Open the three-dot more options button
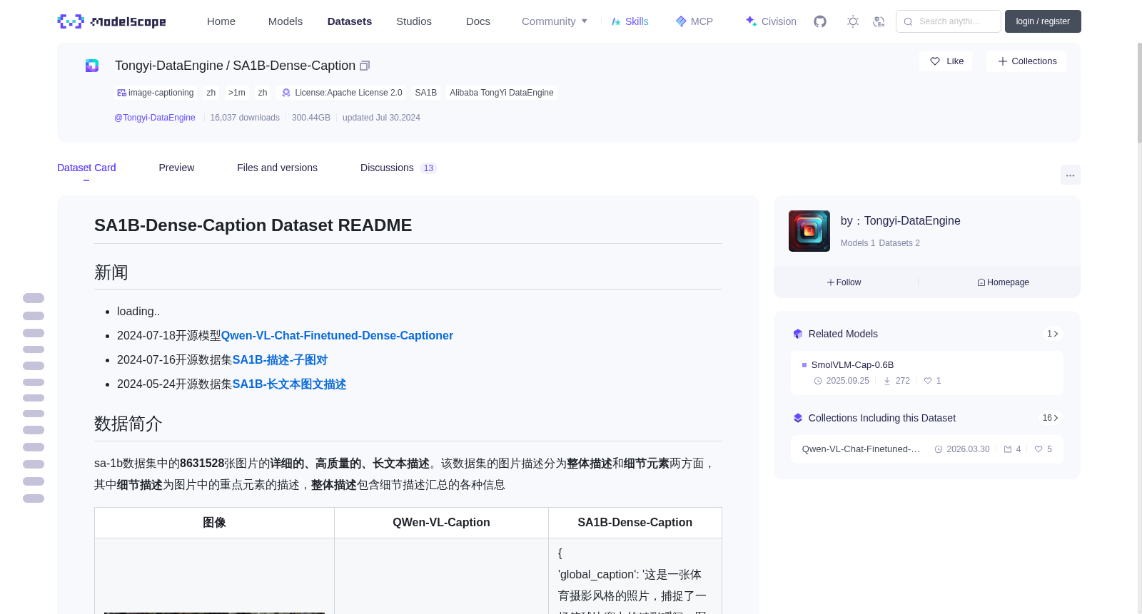1142x614 pixels. 1070,175
